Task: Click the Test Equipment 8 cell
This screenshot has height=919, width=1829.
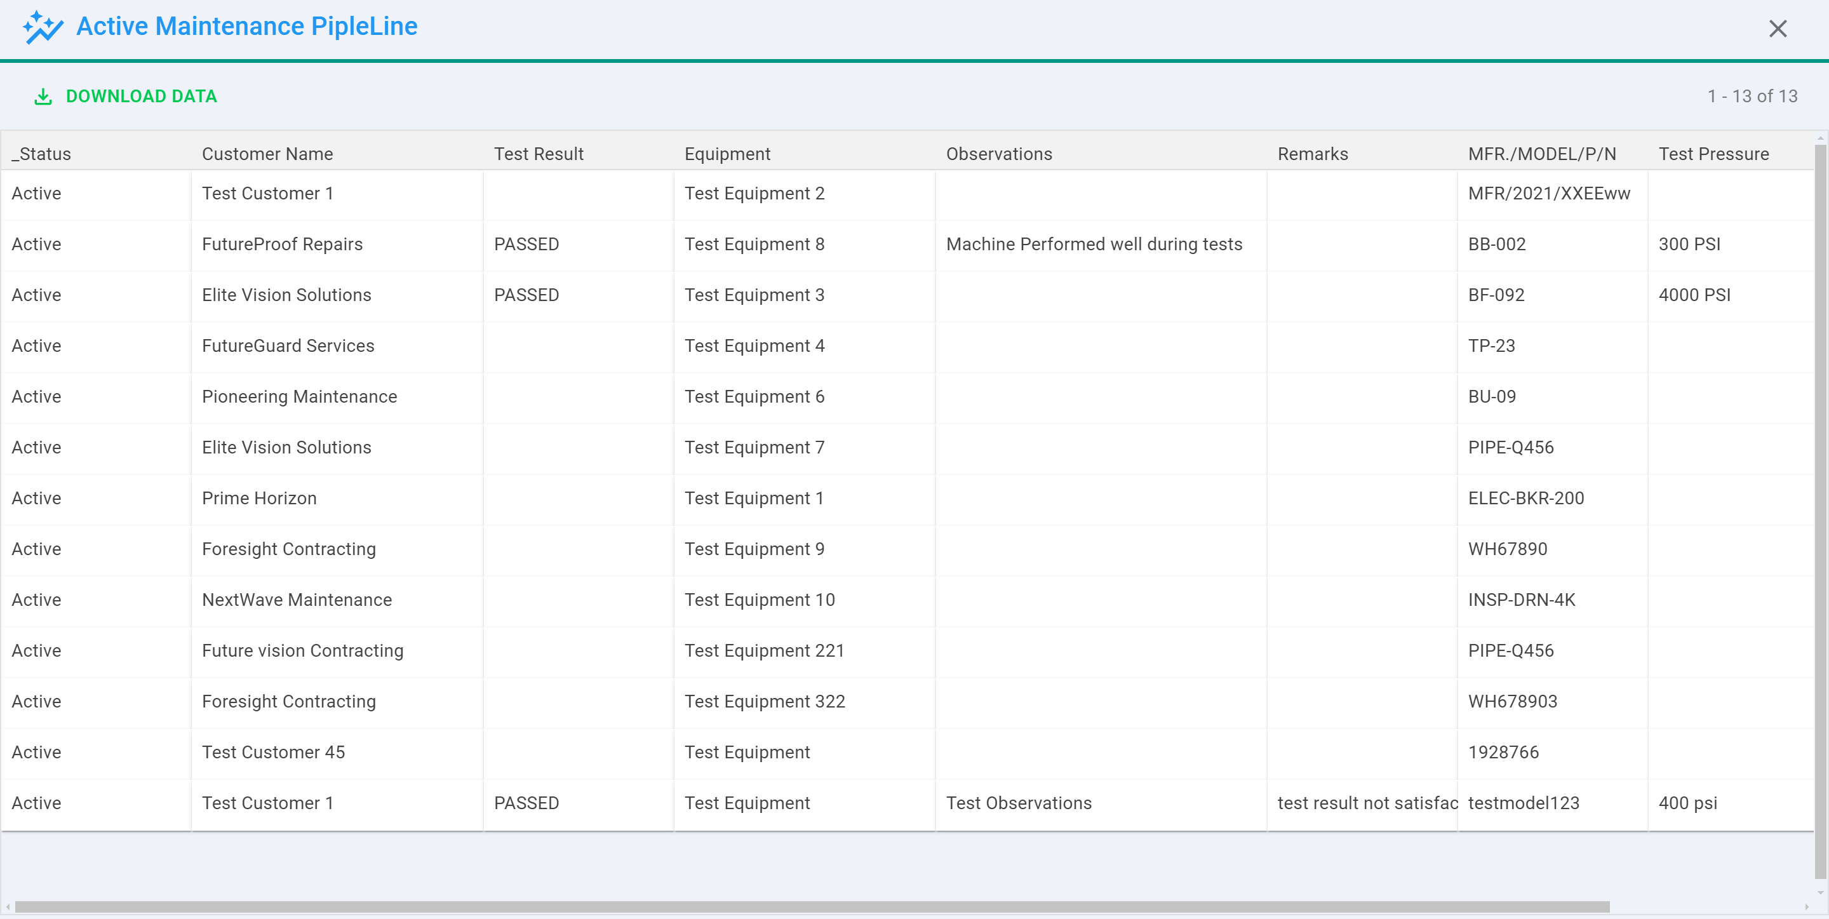Action: point(805,245)
